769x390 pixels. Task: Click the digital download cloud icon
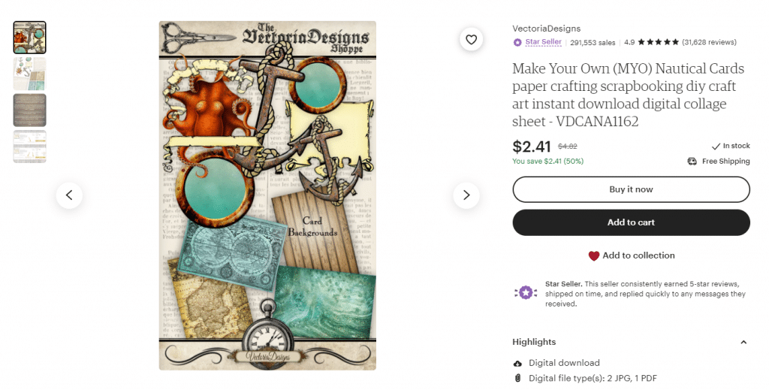(x=517, y=364)
